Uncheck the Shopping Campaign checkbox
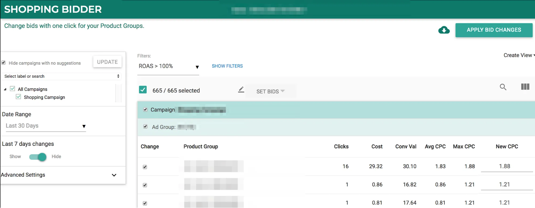This screenshot has height=208, width=535. 18,97
